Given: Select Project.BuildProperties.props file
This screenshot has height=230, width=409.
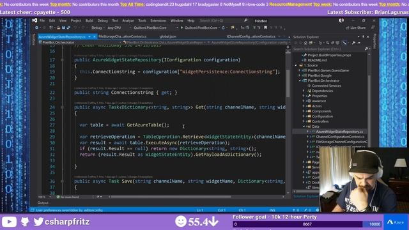Looking at the screenshot, I should [329, 56].
